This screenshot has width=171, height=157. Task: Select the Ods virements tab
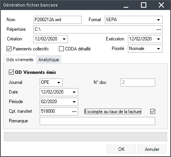(x=20, y=60)
